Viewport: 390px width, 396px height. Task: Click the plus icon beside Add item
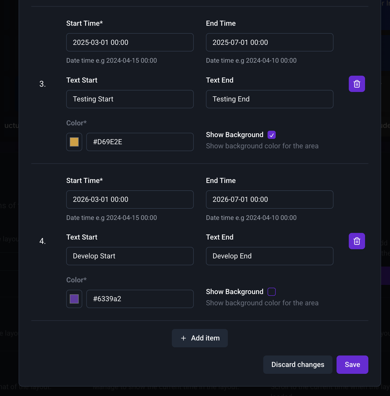click(183, 338)
